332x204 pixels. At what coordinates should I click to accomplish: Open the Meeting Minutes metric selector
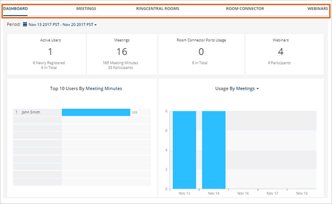pyautogui.click(x=104, y=88)
